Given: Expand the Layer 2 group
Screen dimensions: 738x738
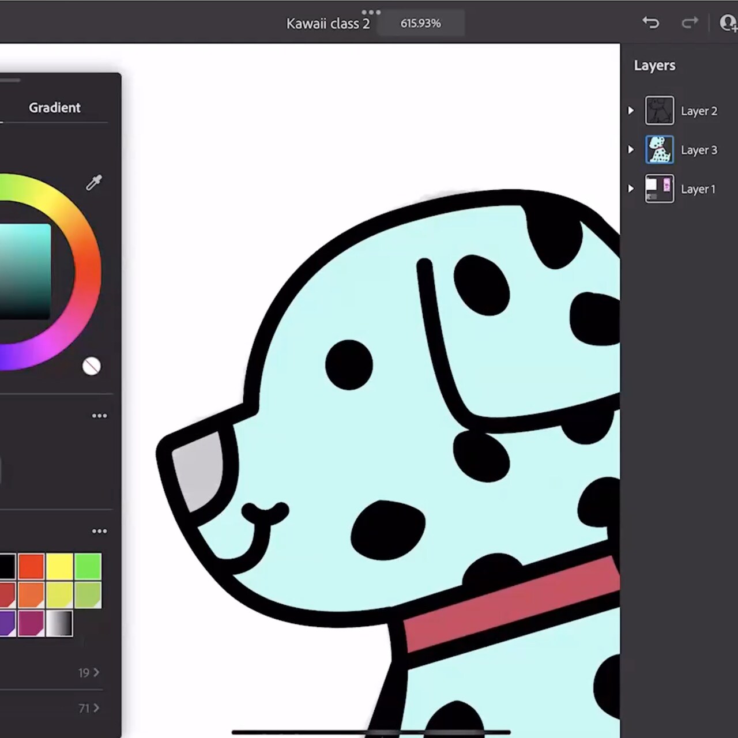Looking at the screenshot, I should [631, 111].
